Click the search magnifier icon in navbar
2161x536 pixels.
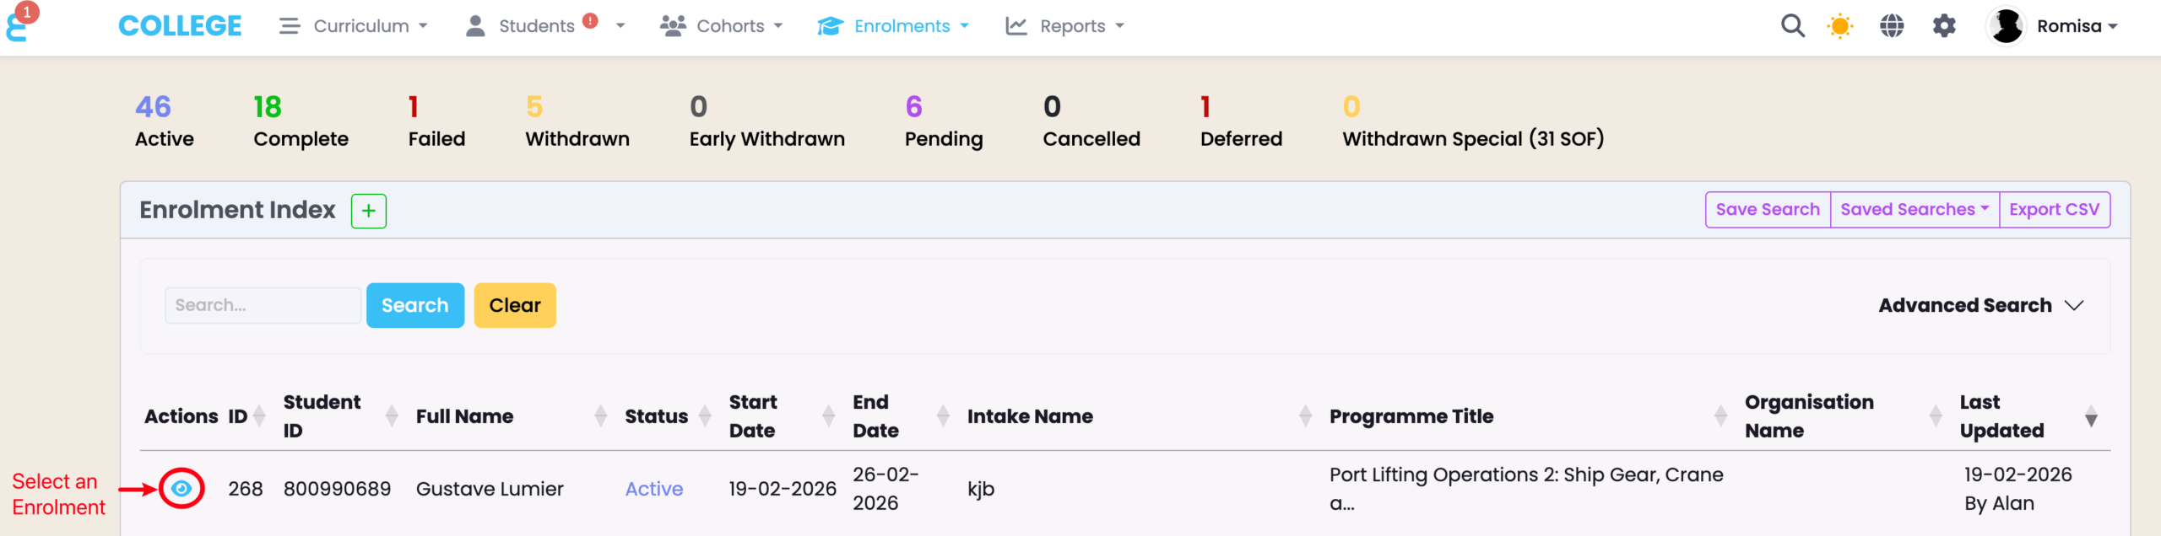(1792, 26)
